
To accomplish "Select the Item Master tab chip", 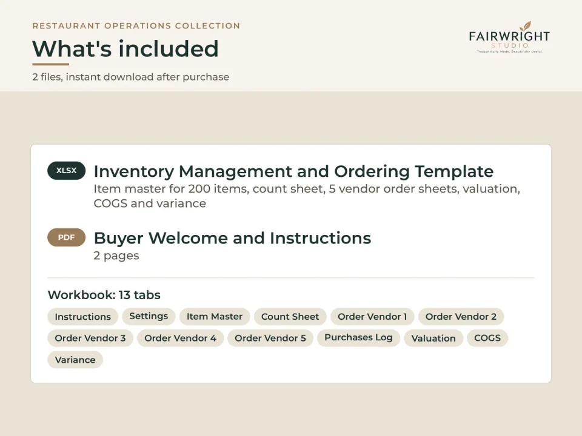I will tap(215, 317).
